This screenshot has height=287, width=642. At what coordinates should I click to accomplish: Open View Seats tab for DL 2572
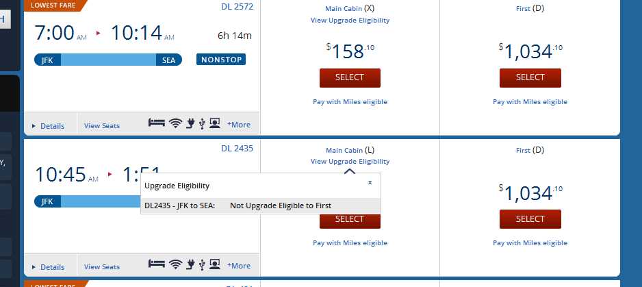[102, 126]
